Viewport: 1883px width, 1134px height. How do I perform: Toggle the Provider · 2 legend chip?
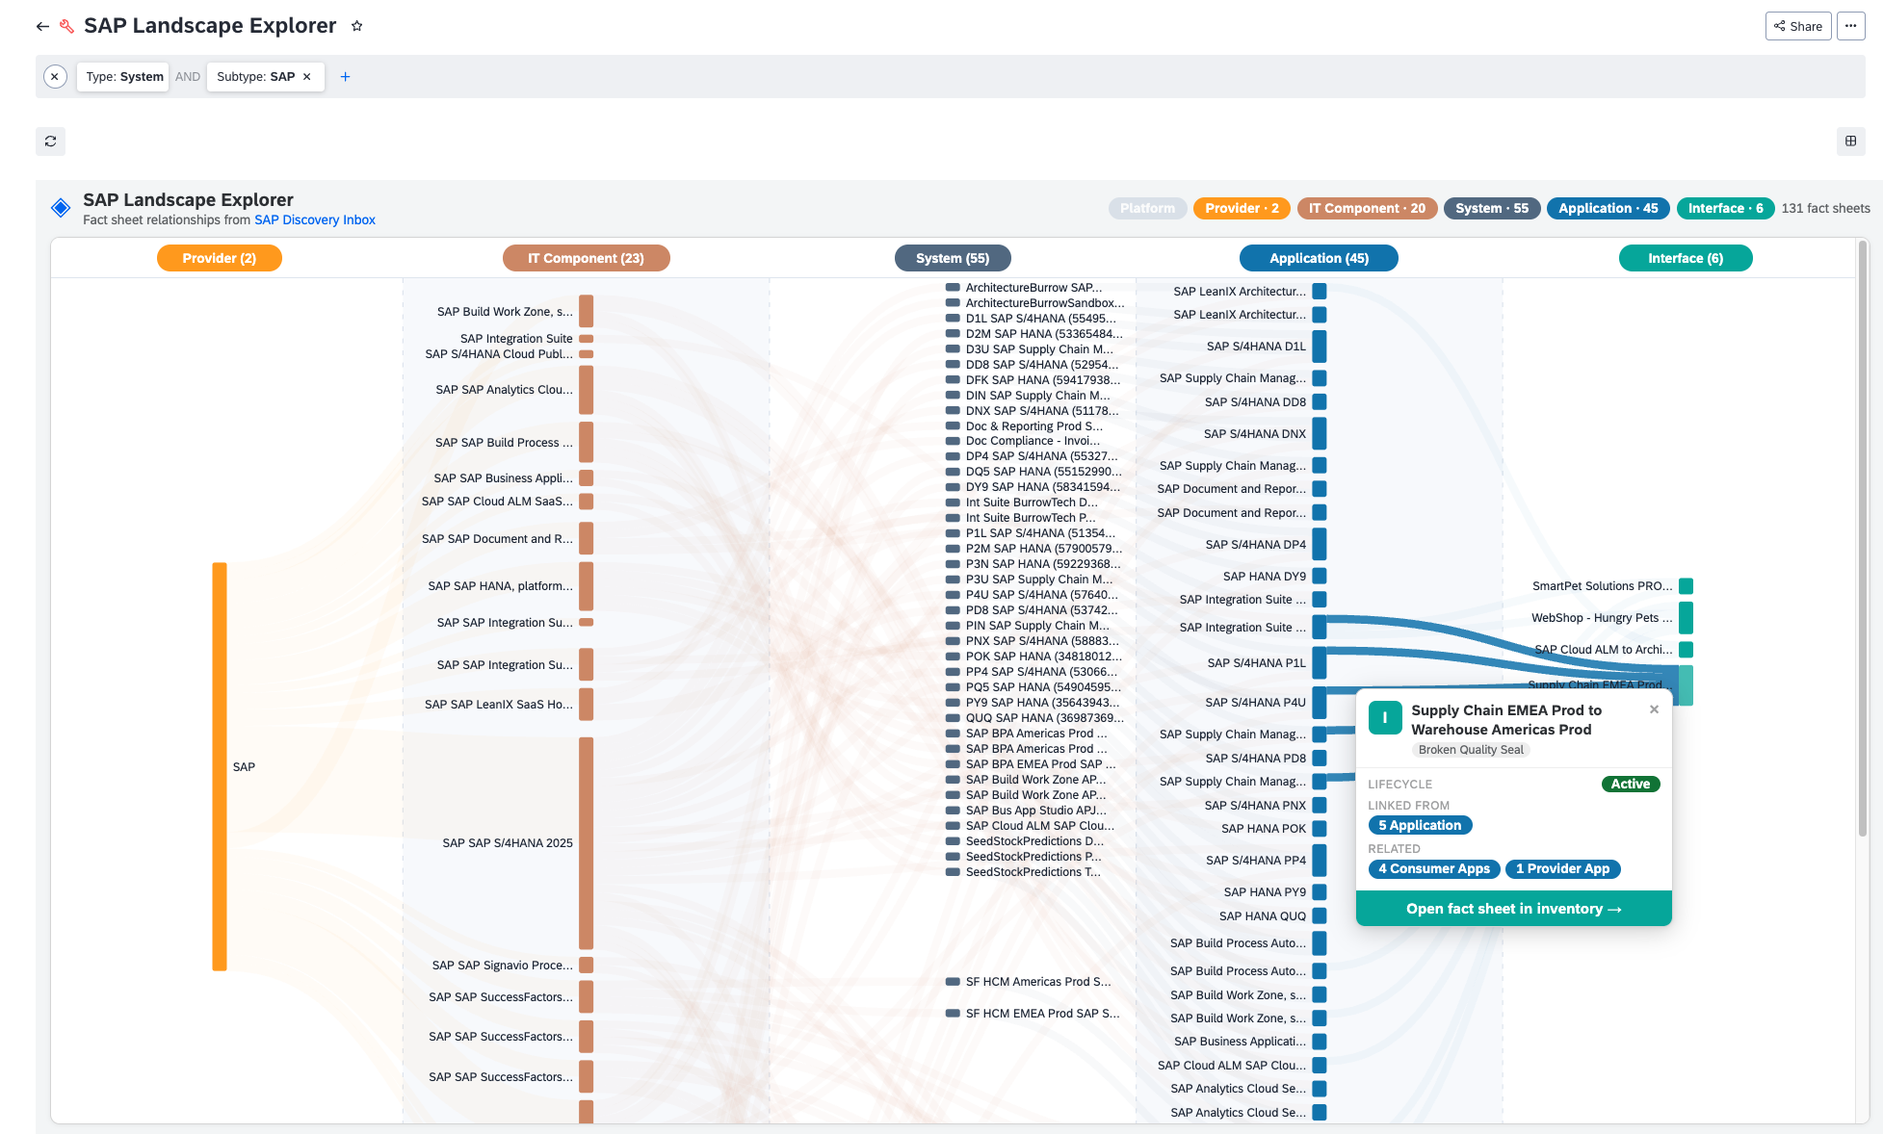1242,208
